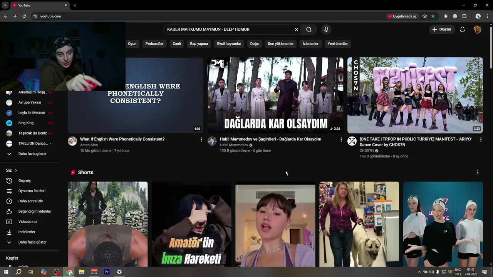Viewport: 493px width, 277px height.
Task: Reload the page
Action: (x=24, y=16)
